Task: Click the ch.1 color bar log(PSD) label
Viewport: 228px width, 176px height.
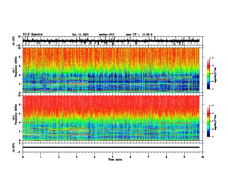Action: pyautogui.click(x=215, y=75)
